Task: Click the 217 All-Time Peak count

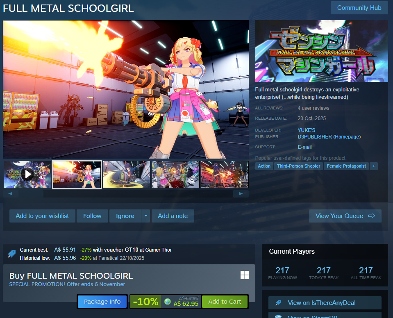Action: 366,270
